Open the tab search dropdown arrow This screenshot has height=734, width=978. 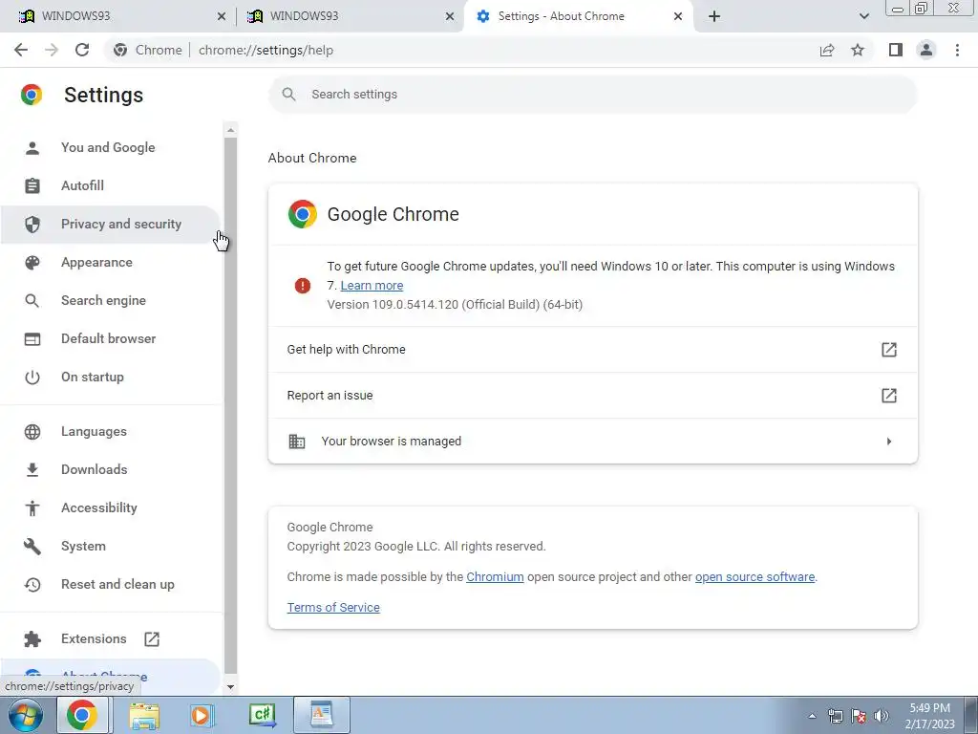click(863, 16)
